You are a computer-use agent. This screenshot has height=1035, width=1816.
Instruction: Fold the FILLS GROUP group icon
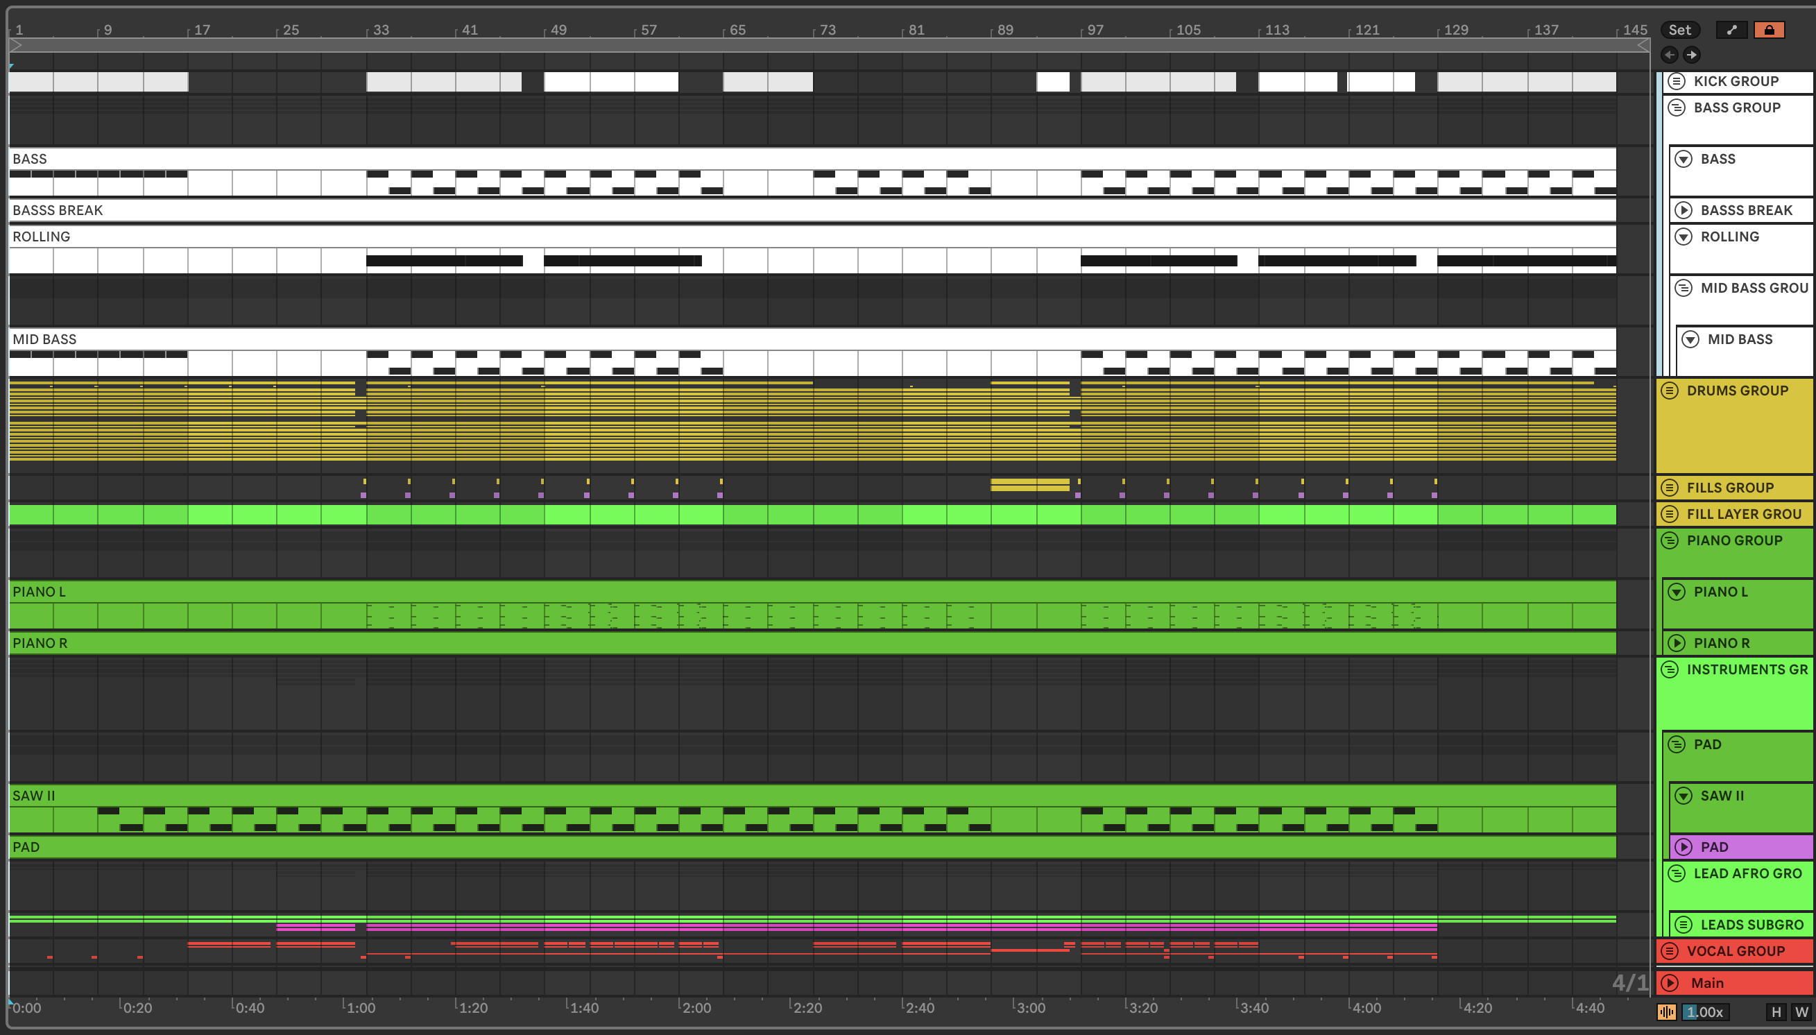click(x=1670, y=488)
